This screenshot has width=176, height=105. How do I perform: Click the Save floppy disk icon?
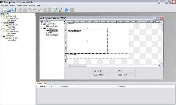pos(14,10)
